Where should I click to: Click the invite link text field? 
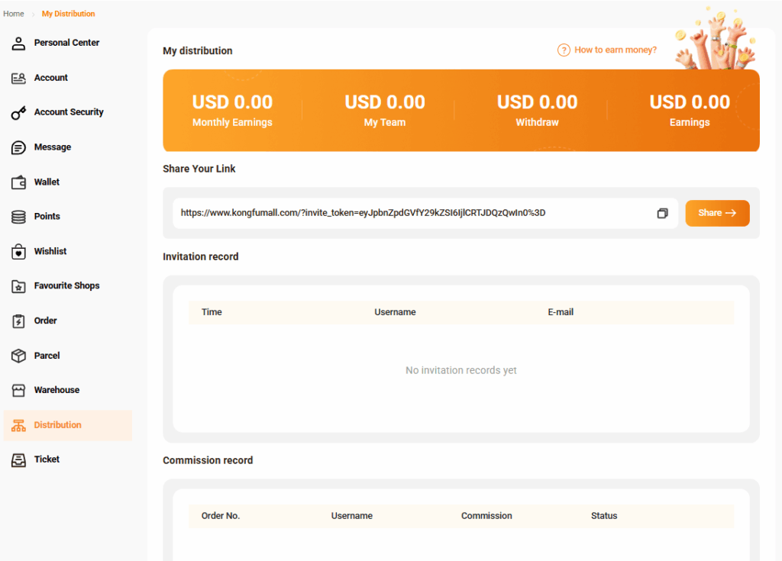click(412, 213)
